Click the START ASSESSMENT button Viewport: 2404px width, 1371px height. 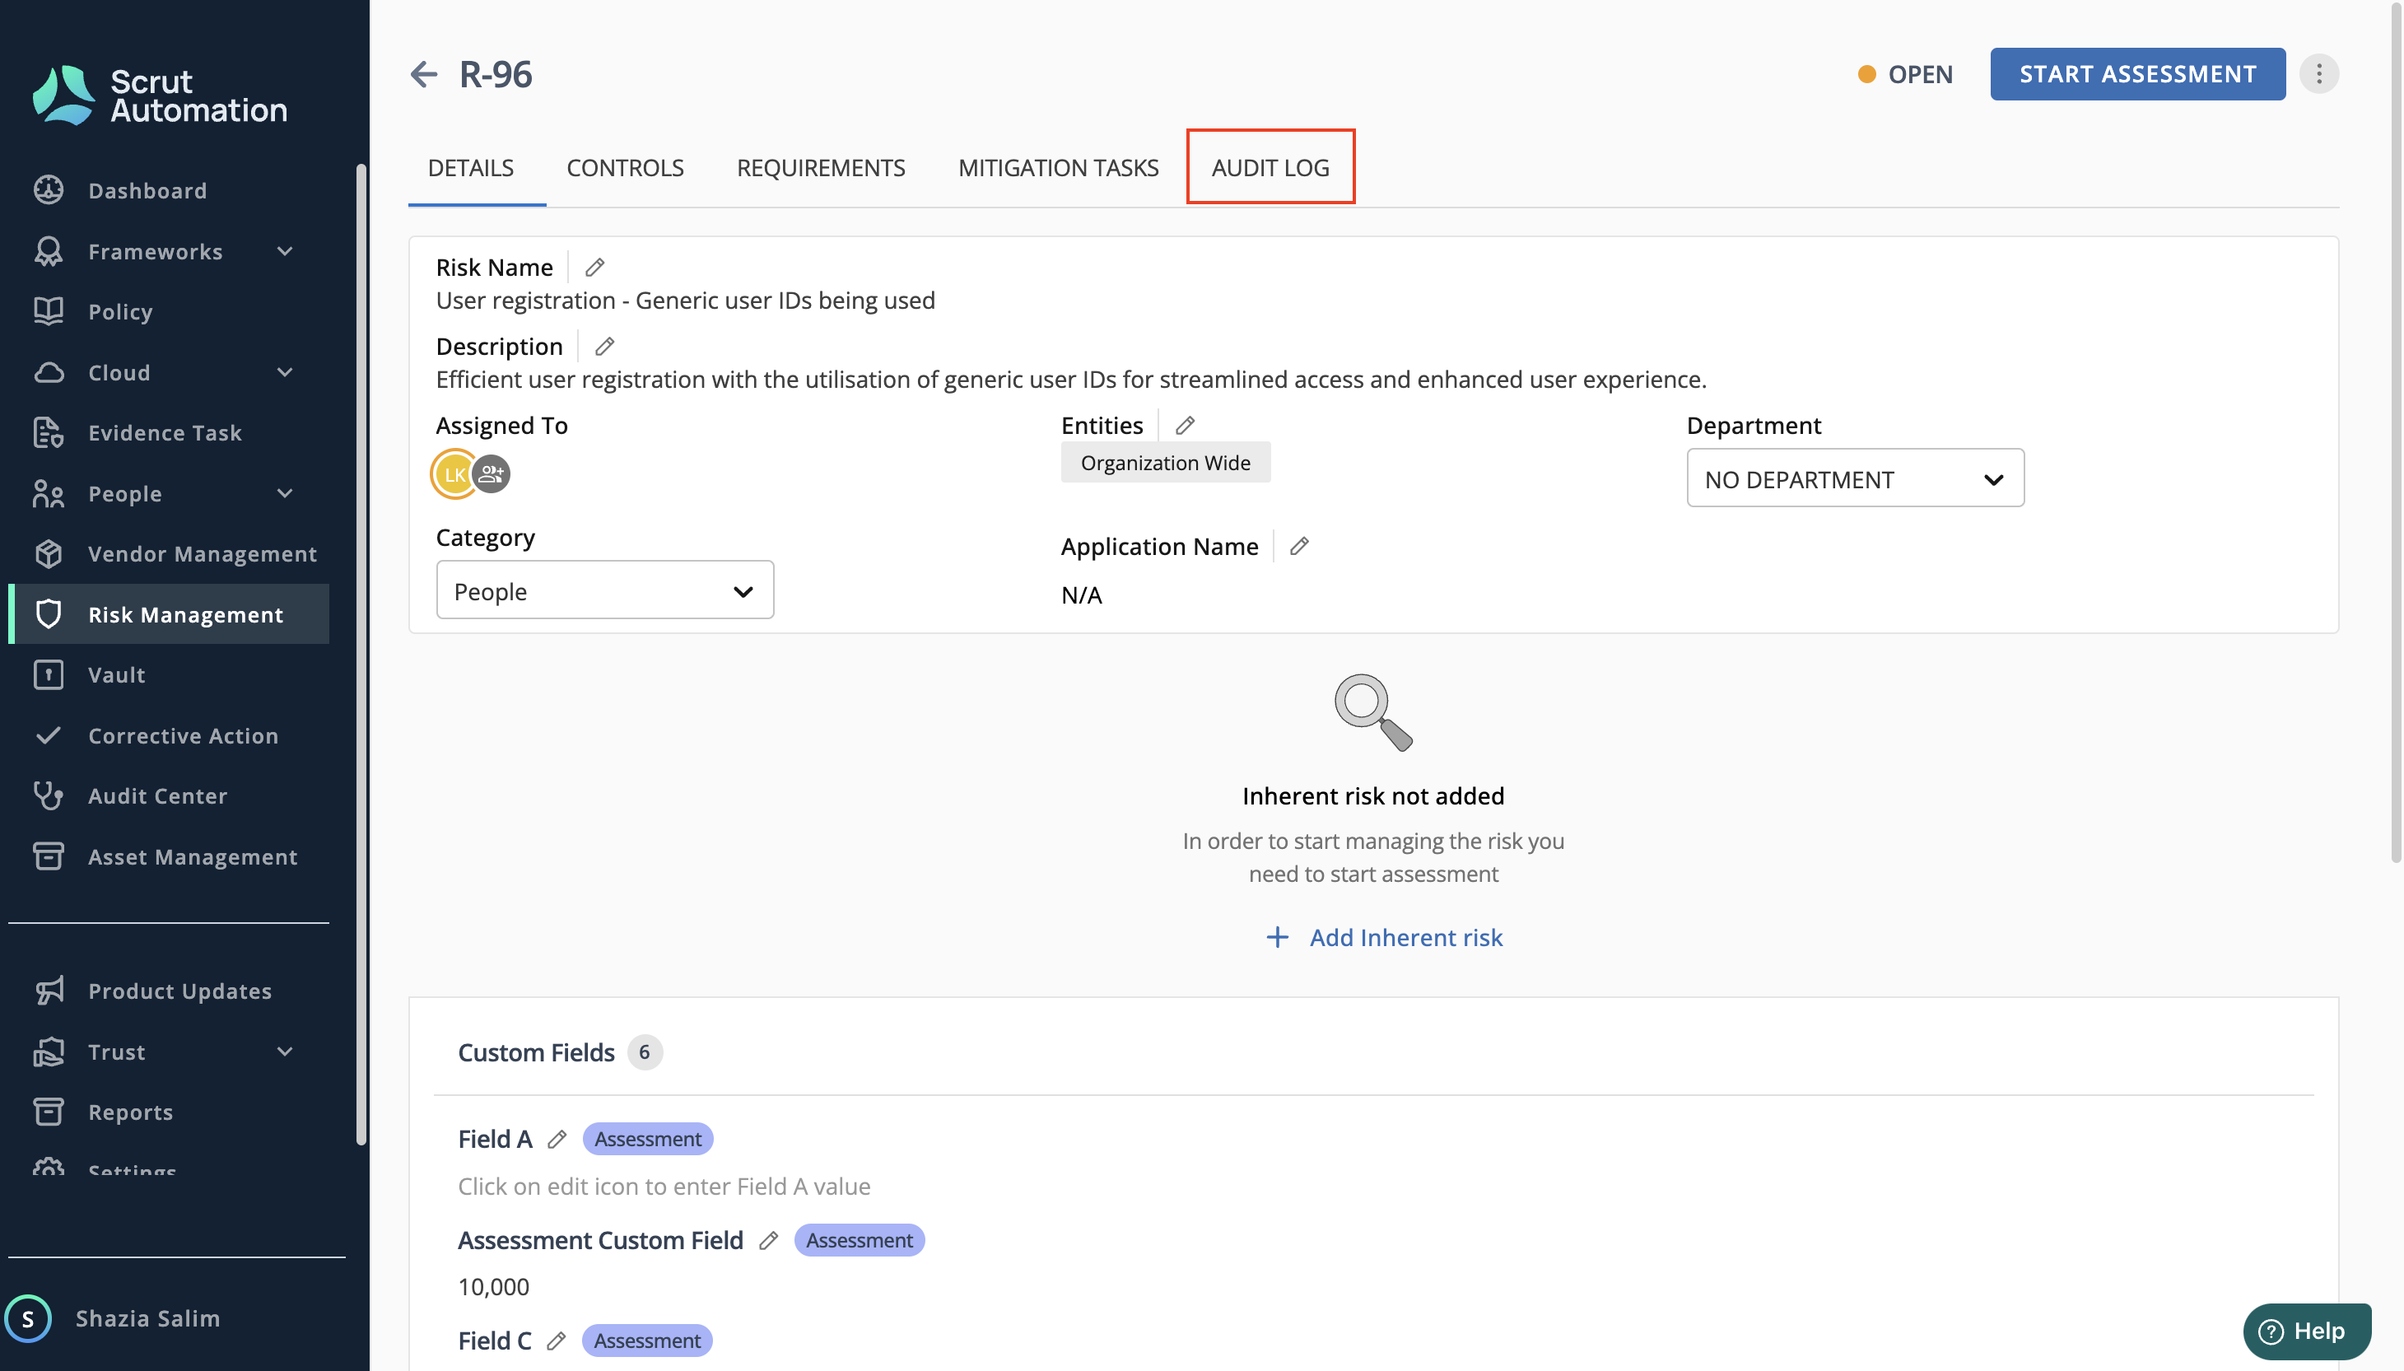click(x=2137, y=73)
